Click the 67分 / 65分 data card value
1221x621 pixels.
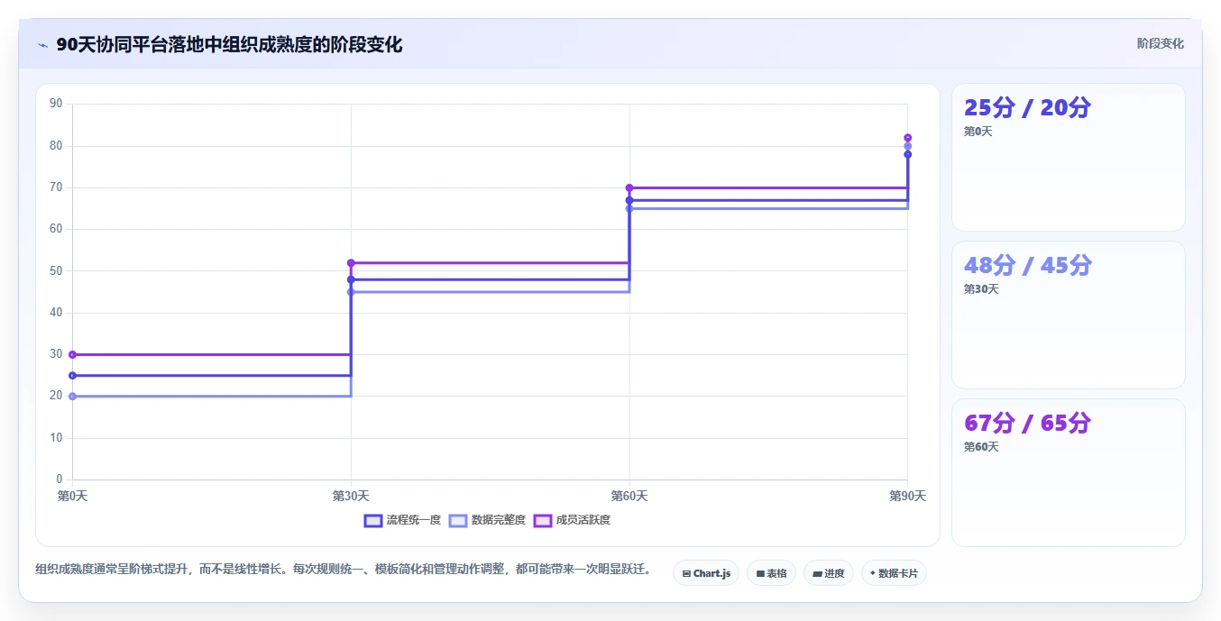[x=1027, y=423]
